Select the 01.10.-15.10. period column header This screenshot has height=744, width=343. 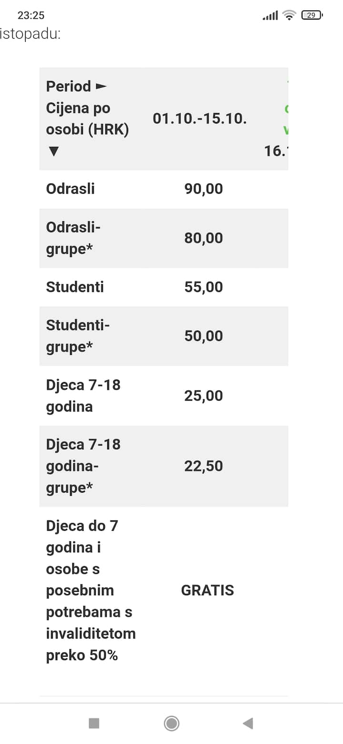coord(200,119)
